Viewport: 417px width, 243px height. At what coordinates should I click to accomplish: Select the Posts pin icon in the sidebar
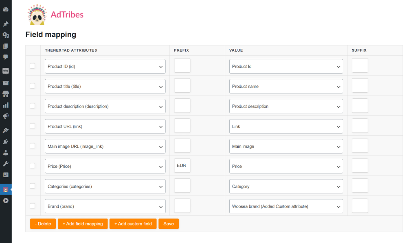(x=6, y=24)
